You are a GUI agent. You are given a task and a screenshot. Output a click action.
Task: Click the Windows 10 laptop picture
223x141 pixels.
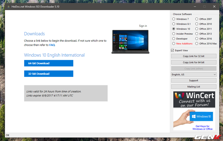click(x=130, y=42)
